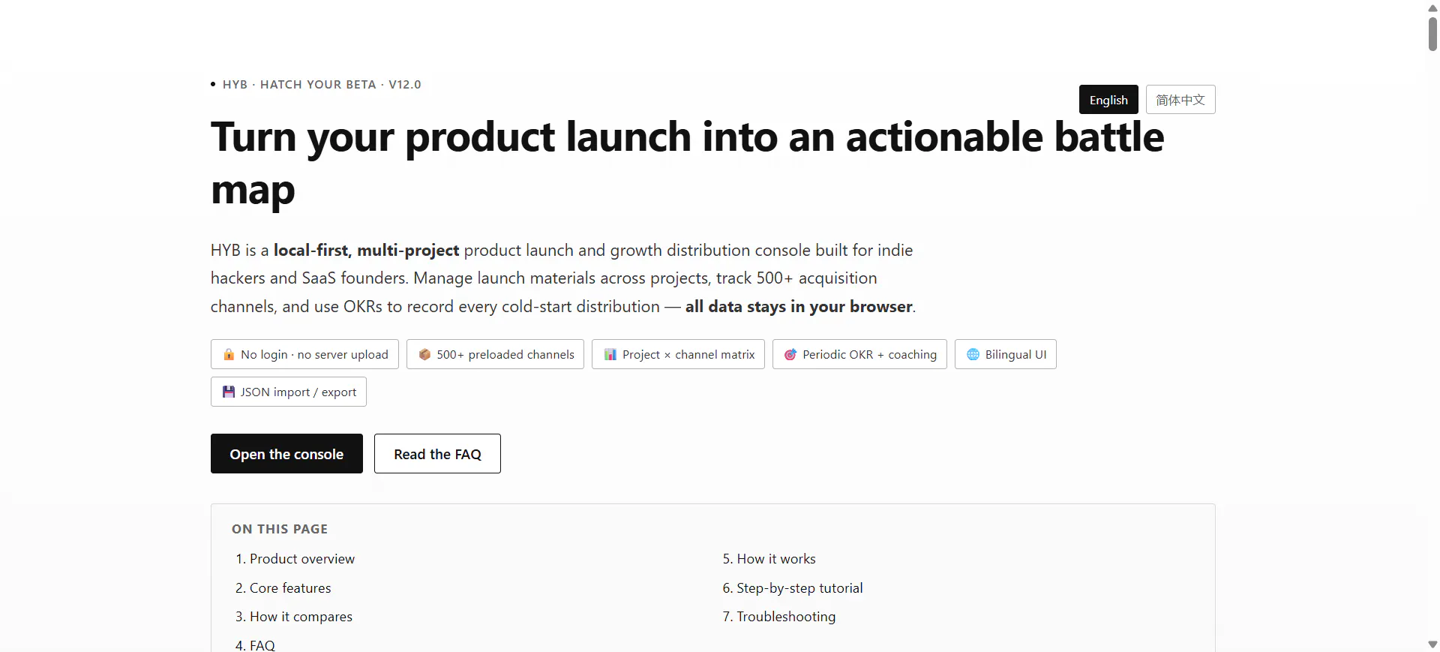Switch the language to 简体中文
Viewport: 1440px width, 652px height.
pyautogui.click(x=1180, y=100)
